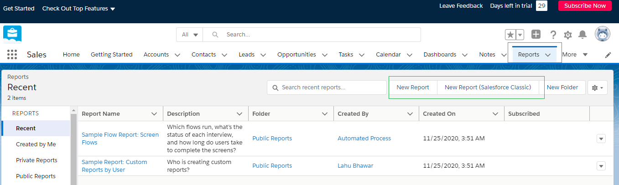
Task: Select Public Reports in sidebar
Action: tap(36, 176)
